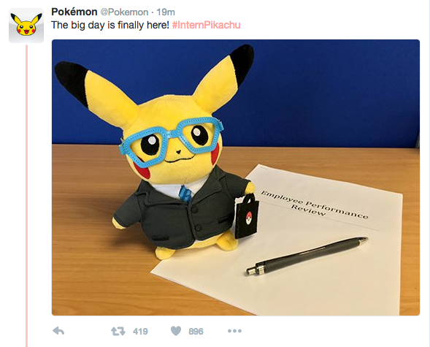Click the 896 likes count
Screen dimensions: 430x347
coord(196,332)
